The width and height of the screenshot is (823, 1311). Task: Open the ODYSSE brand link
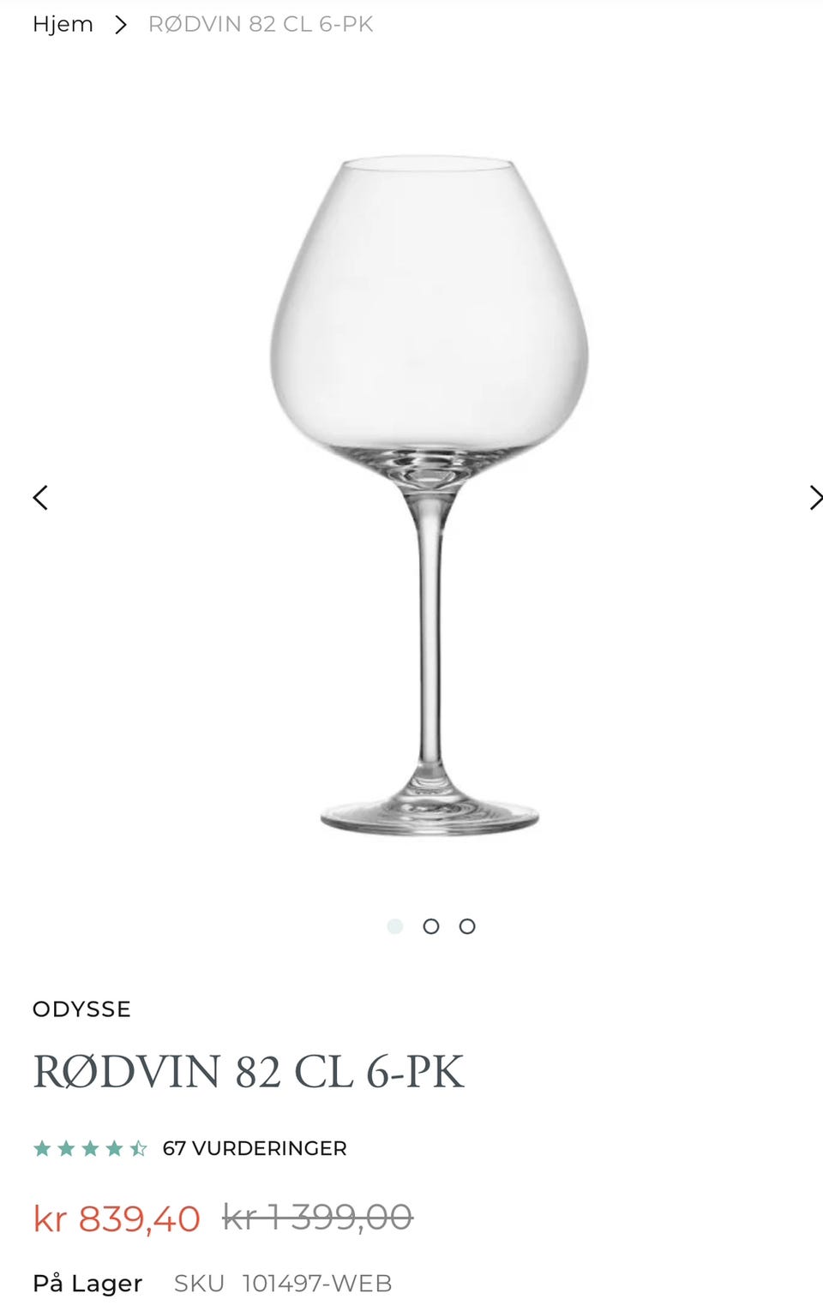pyautogui.click(x=81, y=1009)
